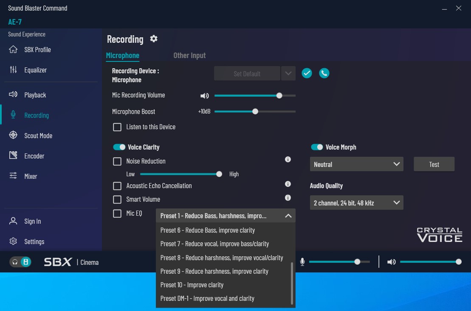Turn off Voice Clarity toggle
Screen dimensions: 471x311
tap(119, 147)
